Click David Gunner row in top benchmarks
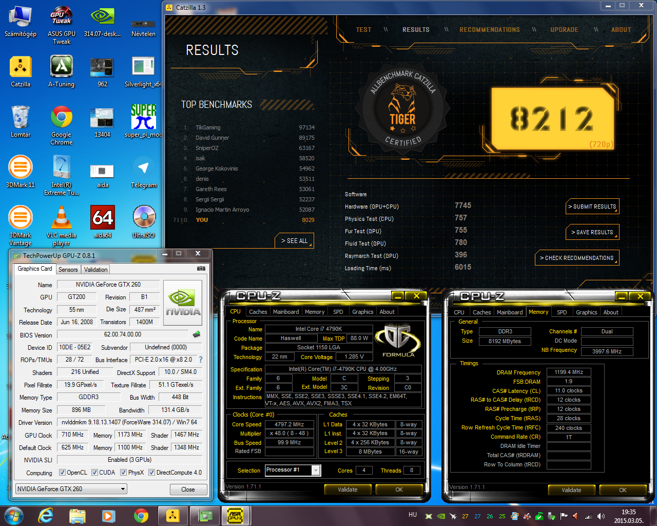Image resolution: width=657 pixels, height=526 pixels. pyautogui.click(x=249, y=138)
